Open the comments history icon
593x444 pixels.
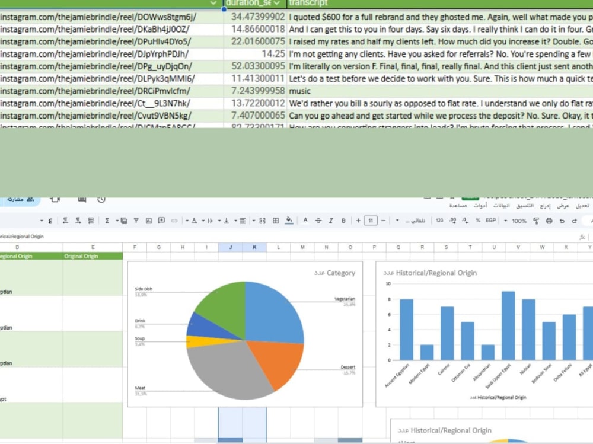pyautogui.click(x=82, y=199)
